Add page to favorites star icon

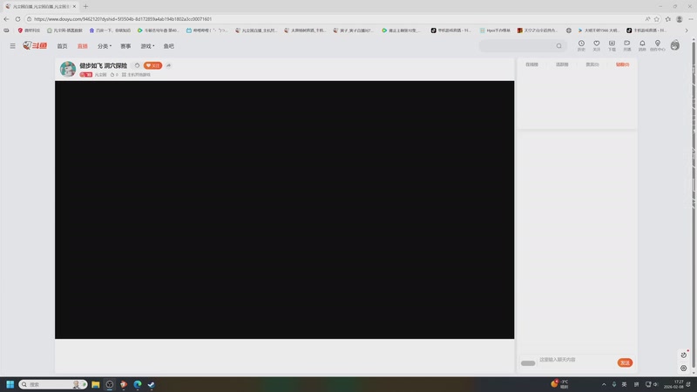tap(657, 19)
